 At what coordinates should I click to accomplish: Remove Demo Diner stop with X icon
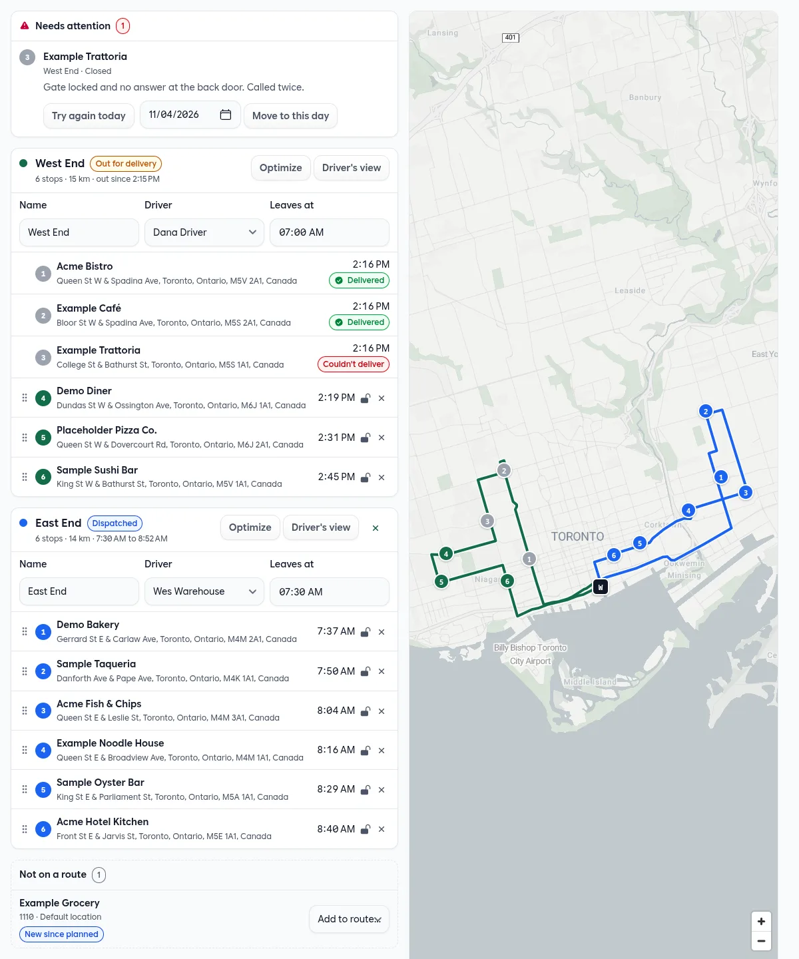[382, 398]
